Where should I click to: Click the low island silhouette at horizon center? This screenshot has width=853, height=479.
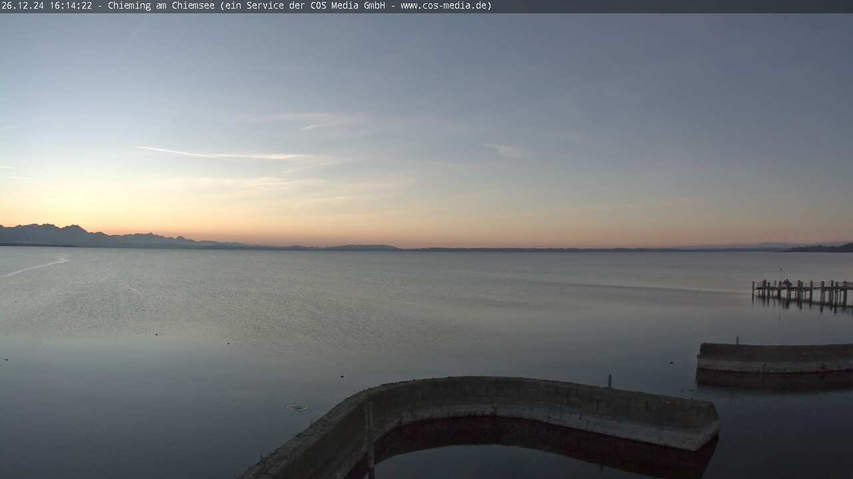pyautogui.click(x=363, y=247)
